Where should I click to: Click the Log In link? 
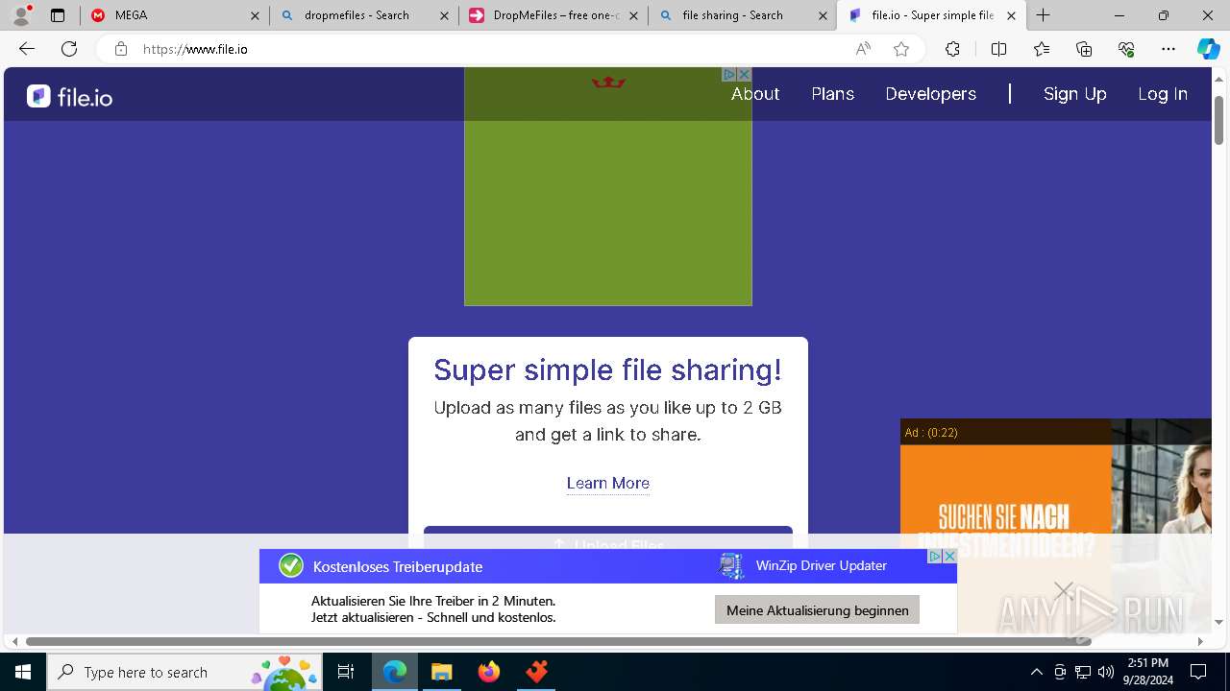tap(1163, 93)
